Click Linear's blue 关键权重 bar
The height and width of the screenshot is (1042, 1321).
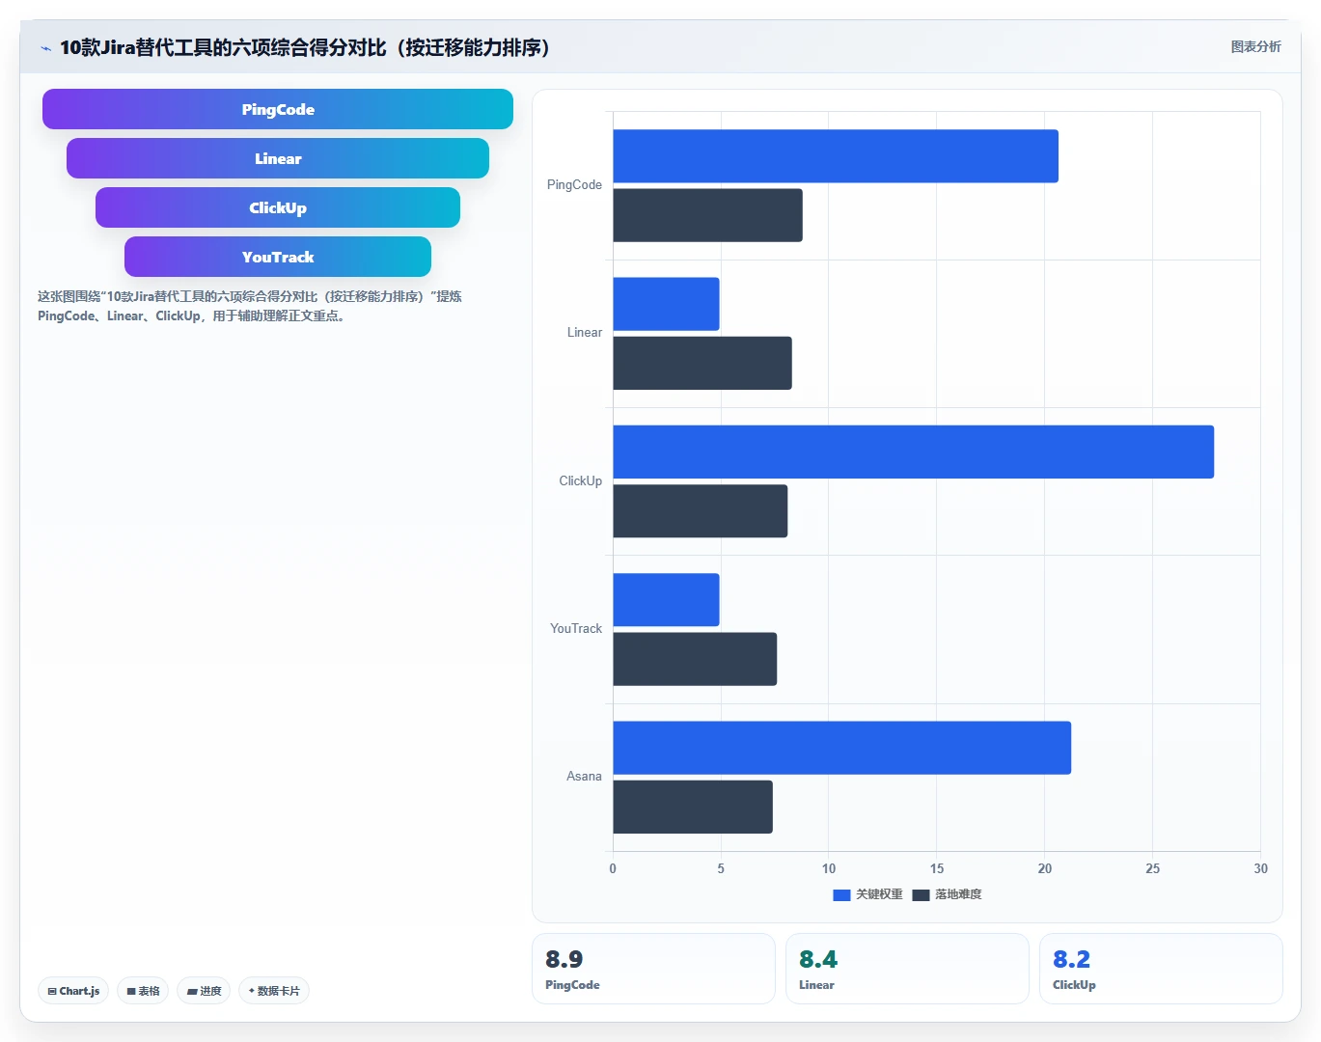(666, 304)
